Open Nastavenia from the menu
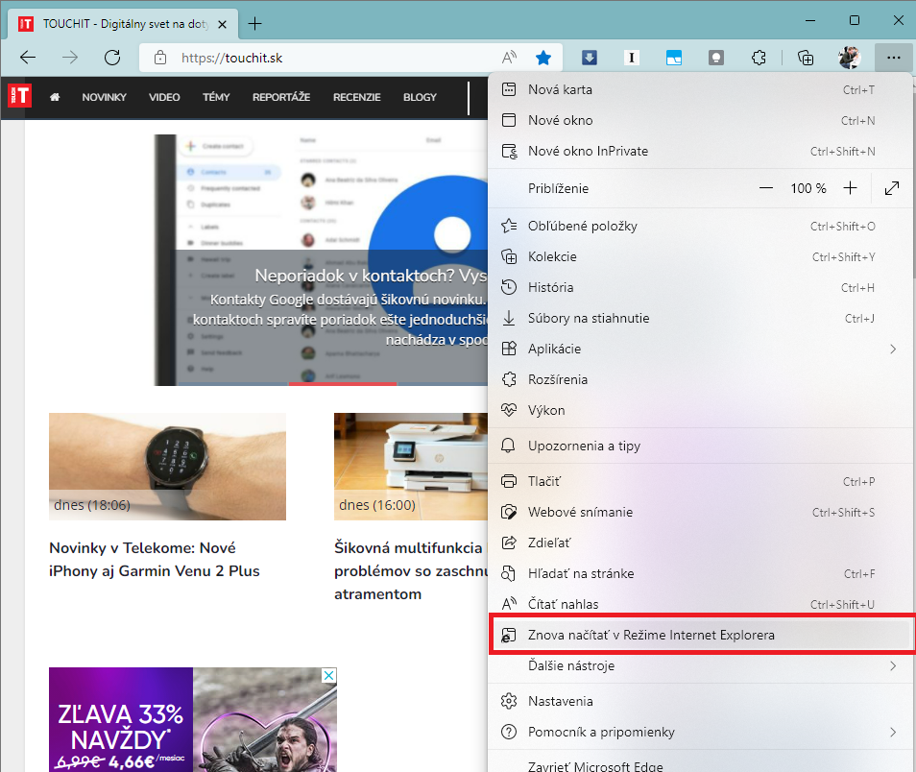916x772 pixels. click(x=561, y=701)
